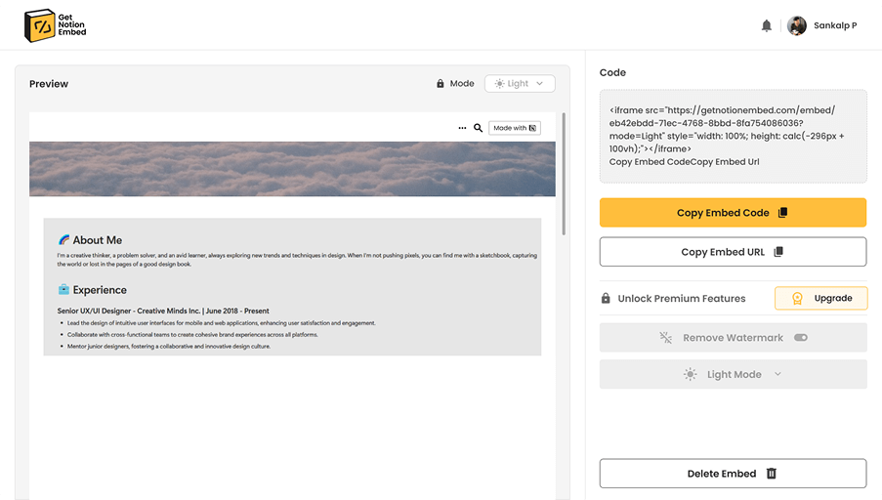
Task: Click the iframe embed code text box
Action: pyautogui.click(x=733, y=137)
